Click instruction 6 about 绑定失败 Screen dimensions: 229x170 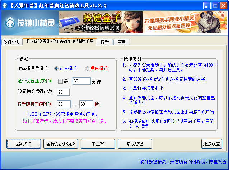tap(168, 124)
